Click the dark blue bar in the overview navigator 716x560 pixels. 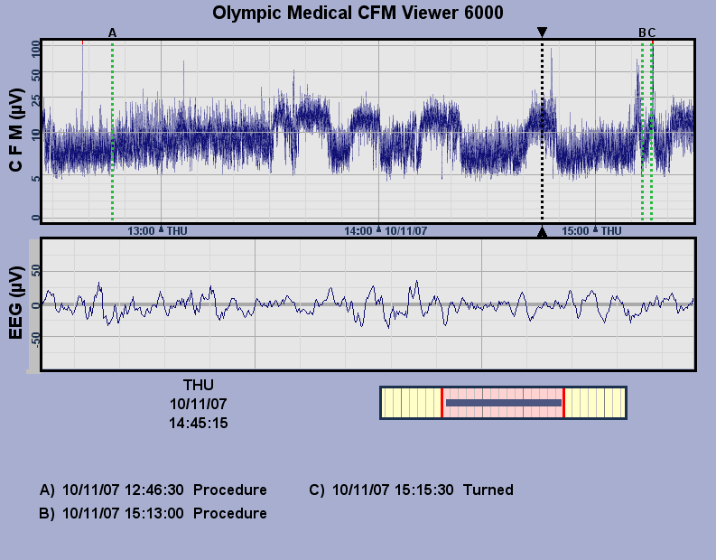coord(504,403)
